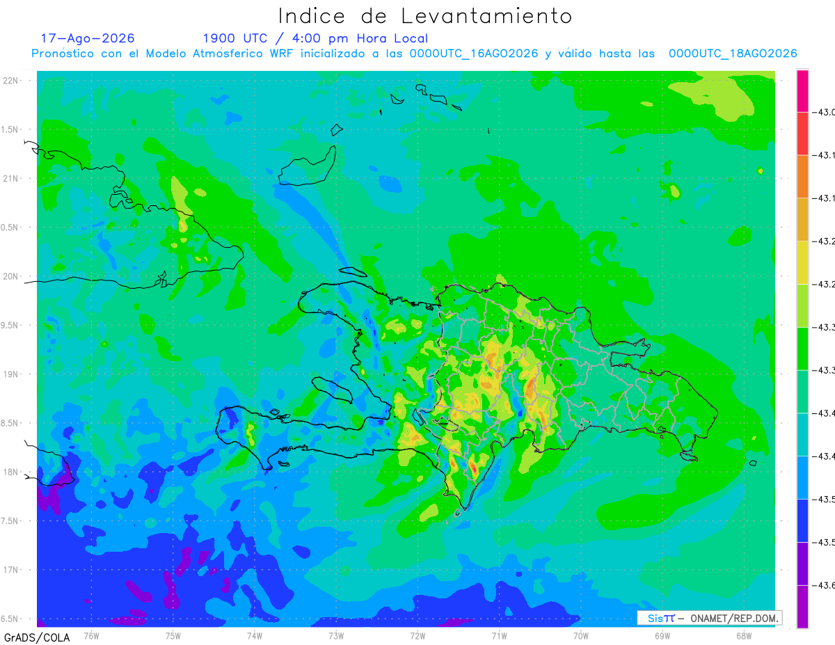Image resolution: width=835 pixels, height=645 pixels.
Task: Click the '6.5N' latitude axis label
Action: pos(10,619)
